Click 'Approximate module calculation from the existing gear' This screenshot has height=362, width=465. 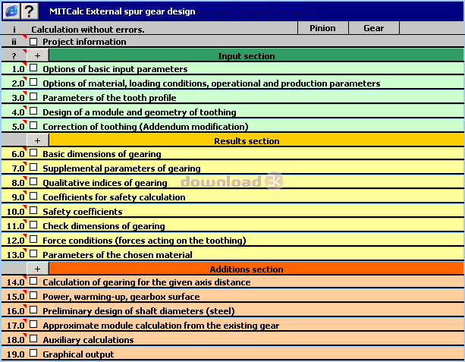[x=161, y=326]
